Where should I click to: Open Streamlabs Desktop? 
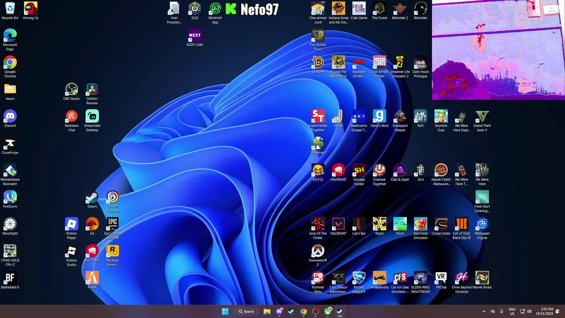pyautogui.click(x=92, y=121)
